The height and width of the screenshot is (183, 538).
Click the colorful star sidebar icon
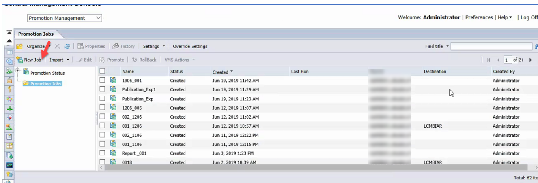pyautogui.click(x=9, y=99)
